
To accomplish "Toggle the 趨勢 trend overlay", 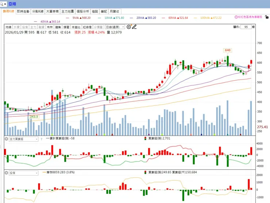I will (58, 27).
